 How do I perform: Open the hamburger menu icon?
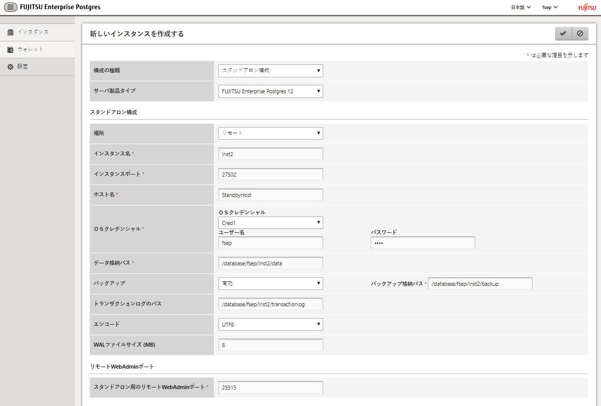click(10, 7)
